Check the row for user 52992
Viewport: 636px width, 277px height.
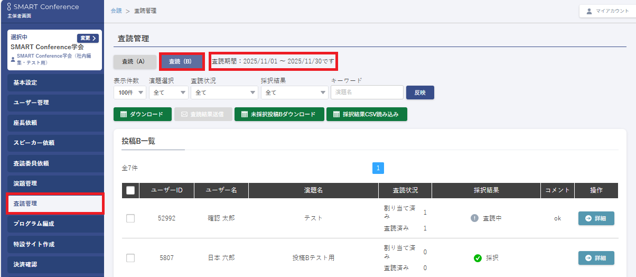130,218
